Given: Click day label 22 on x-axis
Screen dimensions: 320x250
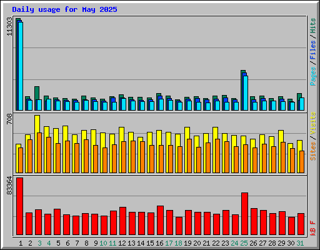Looking at the screenshot, I should (x=216, y=243).
